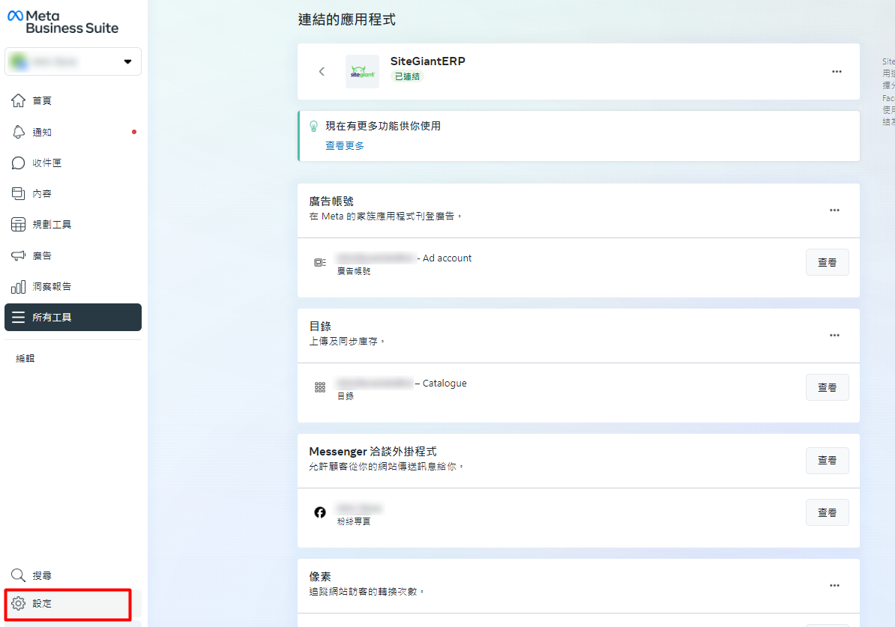Click 查看 for the Catalogue
The height and width of the screenshot is (627, 895).
point(827,388)
